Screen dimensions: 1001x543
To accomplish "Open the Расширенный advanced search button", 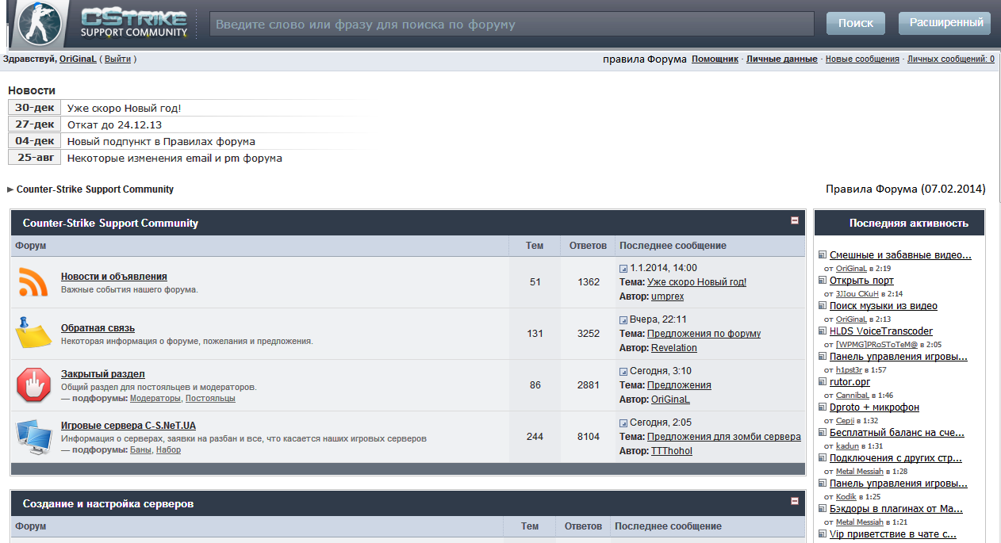I will coord(945,23).
